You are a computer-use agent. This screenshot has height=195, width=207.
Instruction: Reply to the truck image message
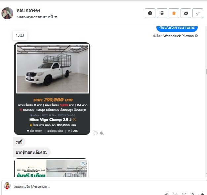pos(102,133)
